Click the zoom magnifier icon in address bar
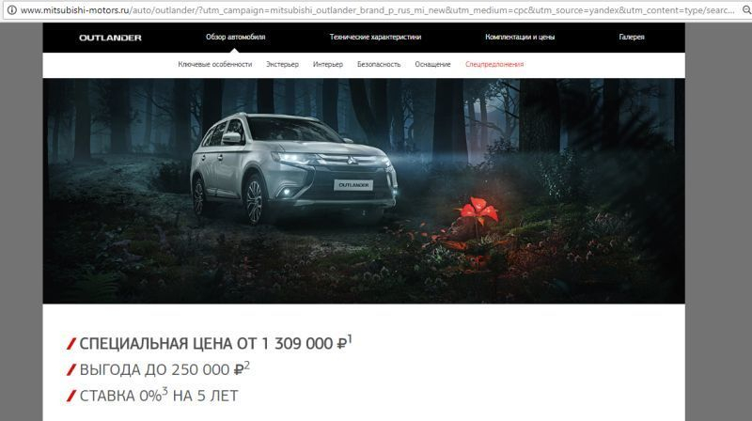Viewport: 752px width, 421px height. tap(746, 9)
